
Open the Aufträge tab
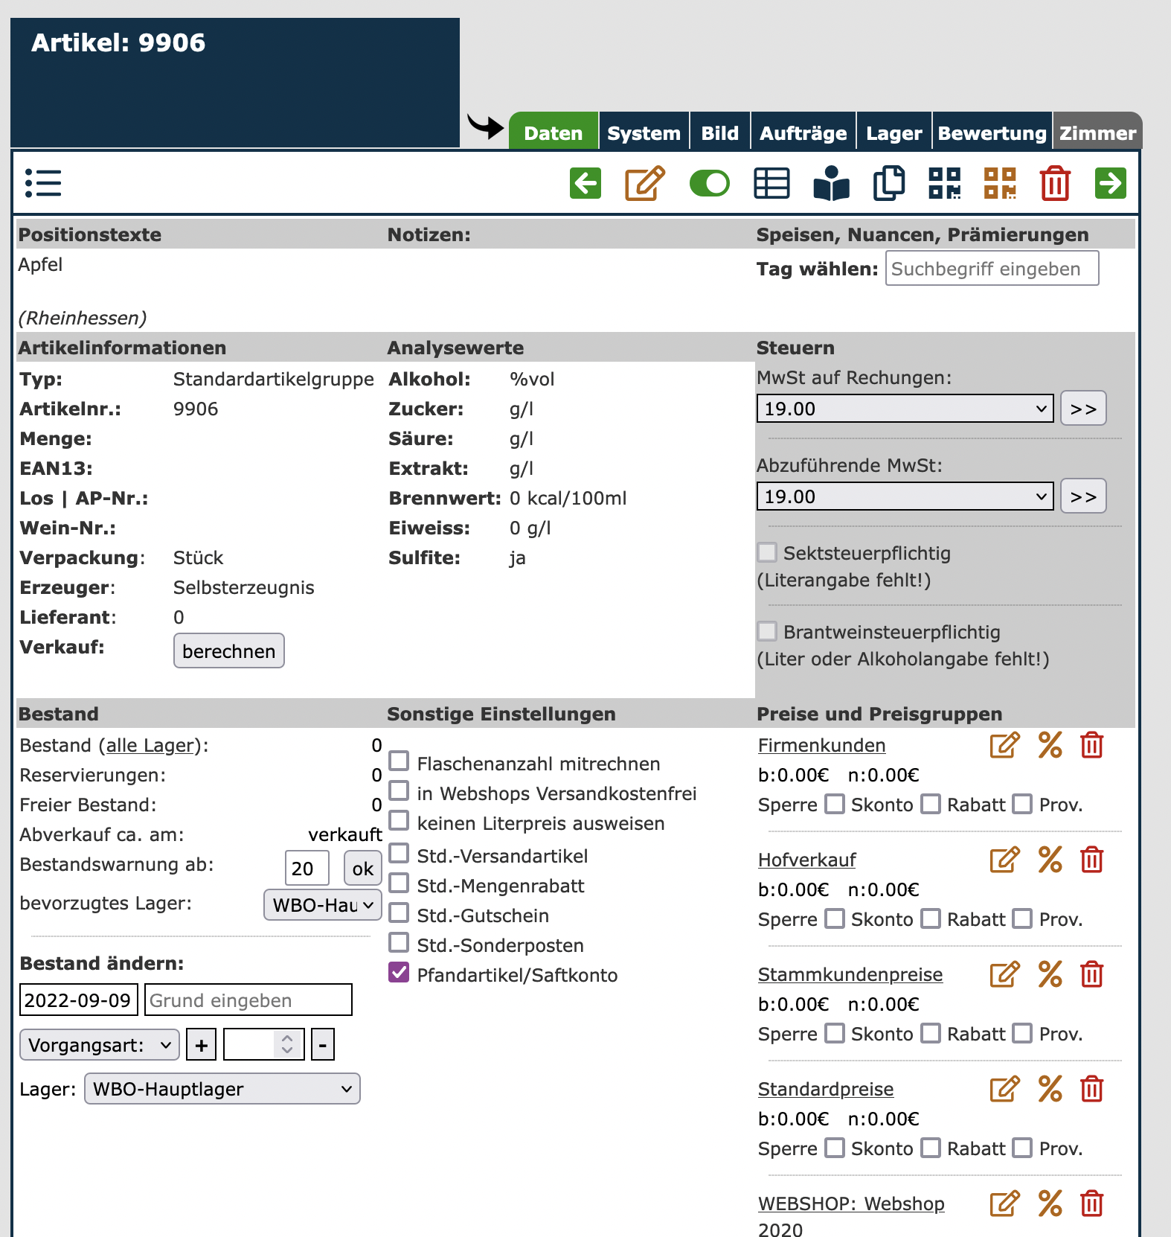point(803,133)
